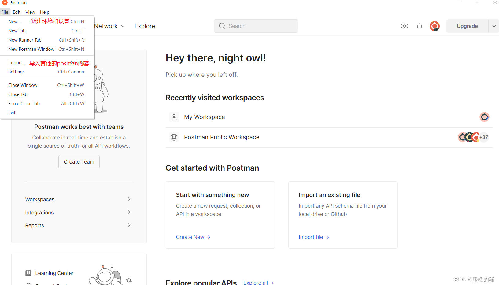Image resolution: width=499 pixels, height=285 pixels.
Task: Choose New... from the File menu
Action: (x=46, y=22)
